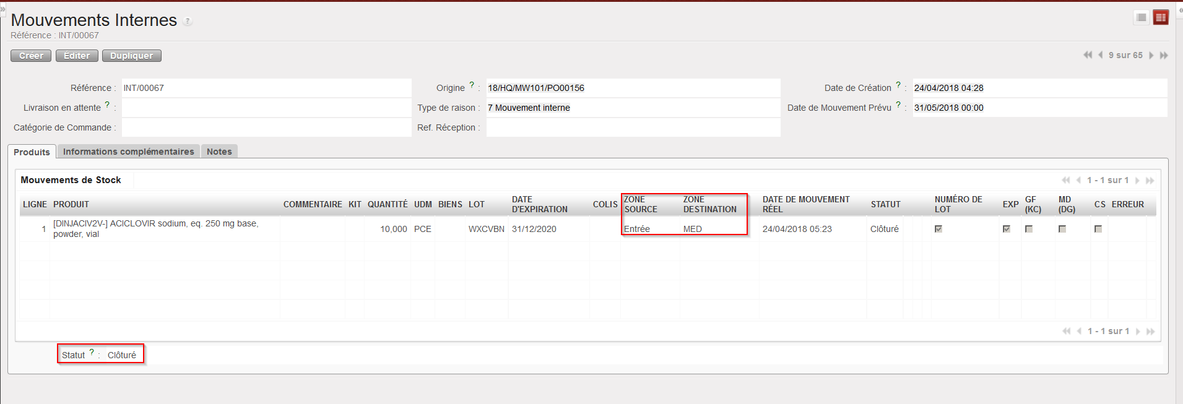Tick the CS checkbox
The height and width of the screenshot is (404, 1183).
1098,229
